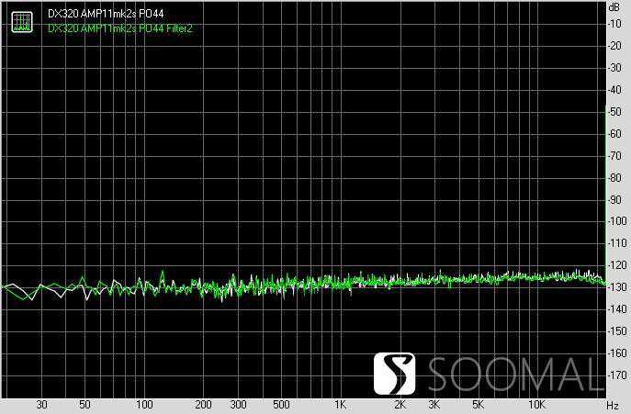Viewport: 631px width, 414px height.
Task: Click the -60 dB level label
Action: [x=614, y=134]
